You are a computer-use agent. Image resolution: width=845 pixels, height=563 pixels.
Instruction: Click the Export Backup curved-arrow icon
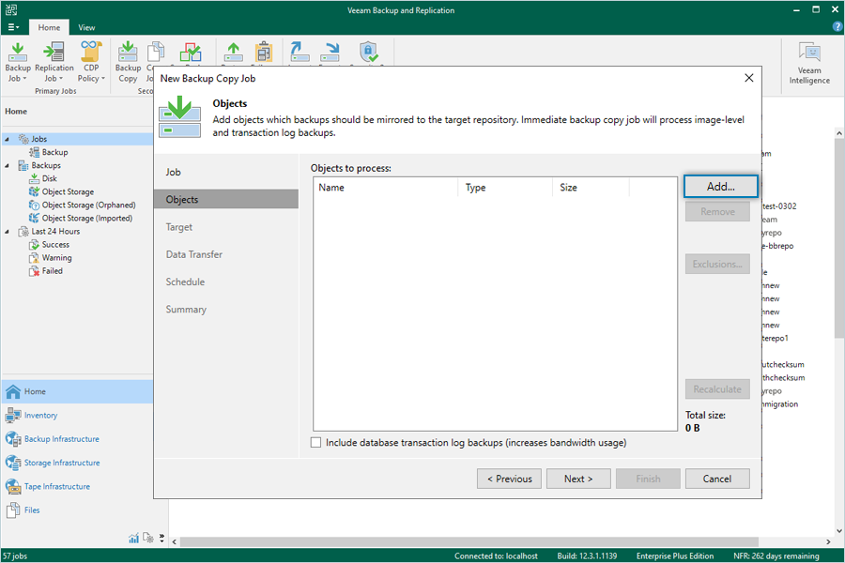tap(330, 53)
